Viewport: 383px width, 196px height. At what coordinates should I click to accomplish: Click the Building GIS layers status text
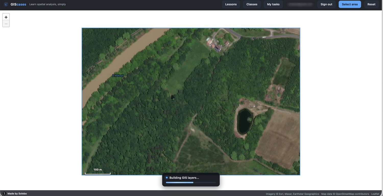click(x=184, y=178)
